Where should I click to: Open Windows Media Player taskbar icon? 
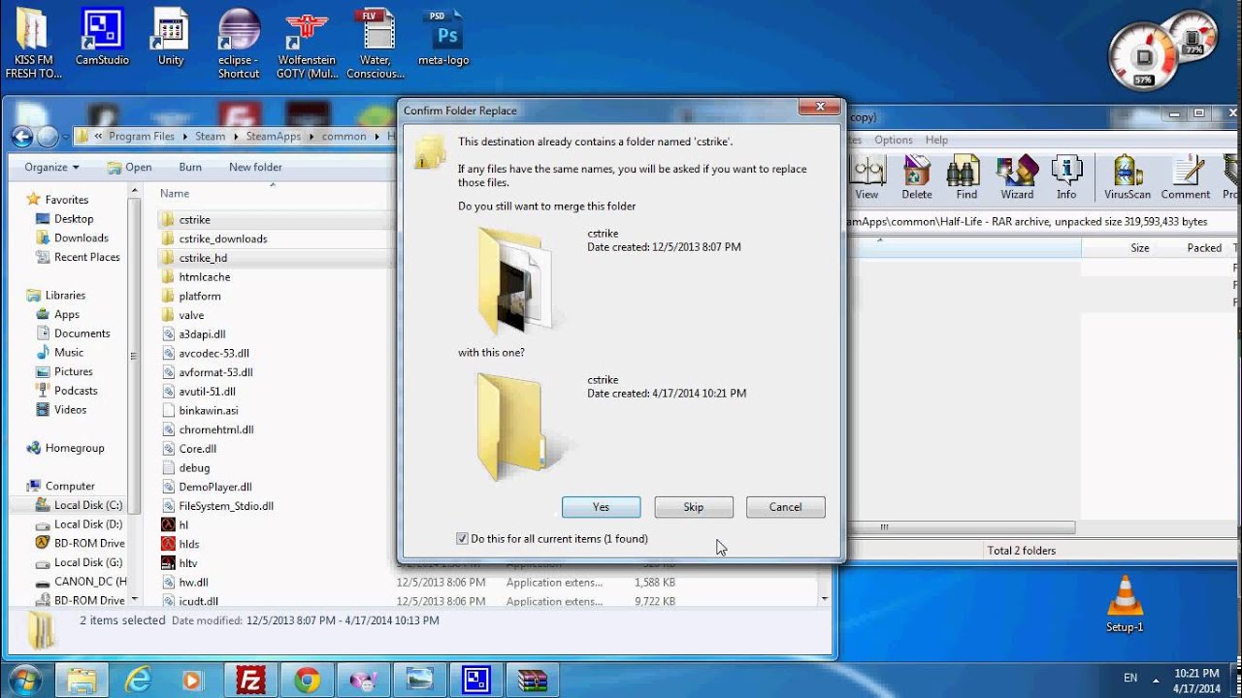pyautogui.click(x=192, y=679)
